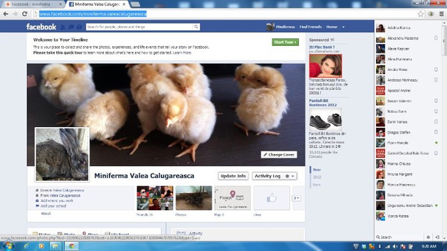
Task: Open Windows Media Player from the taskbar
Action: coord(42,246)
